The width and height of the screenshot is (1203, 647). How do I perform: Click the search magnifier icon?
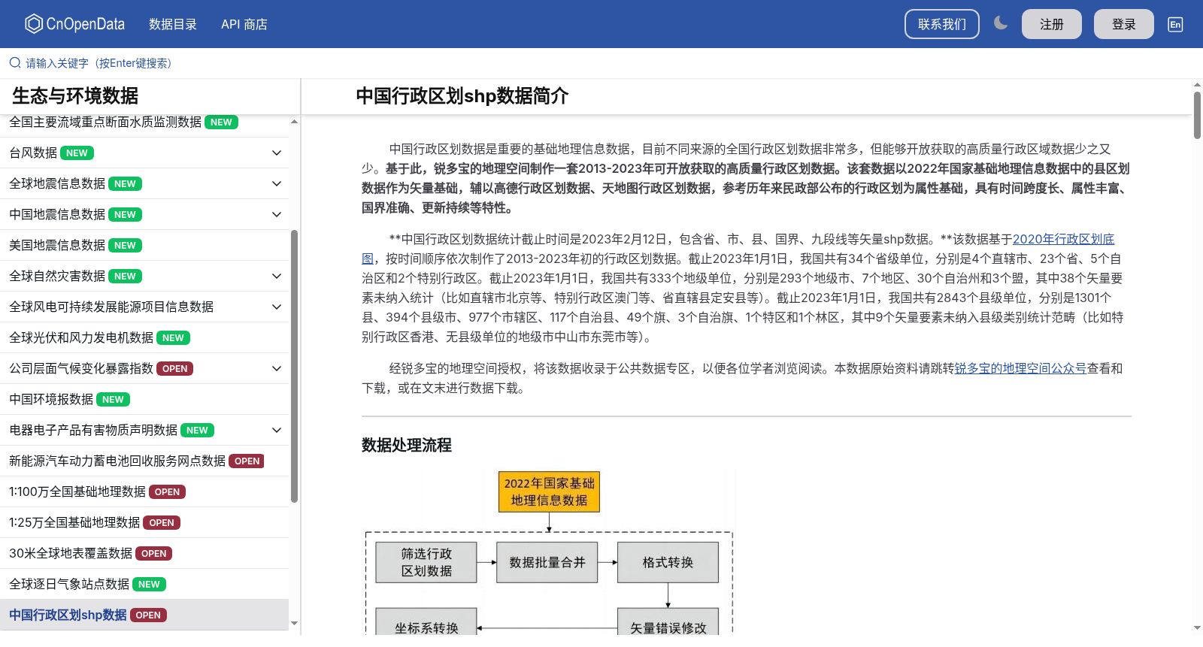click(15, 63)
